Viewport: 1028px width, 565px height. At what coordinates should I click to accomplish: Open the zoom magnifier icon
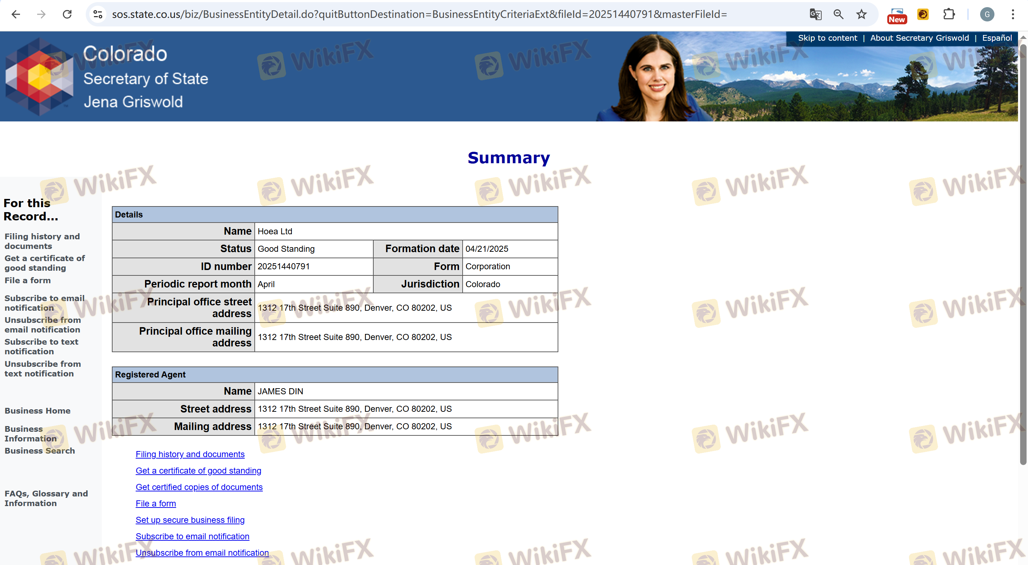838,14
